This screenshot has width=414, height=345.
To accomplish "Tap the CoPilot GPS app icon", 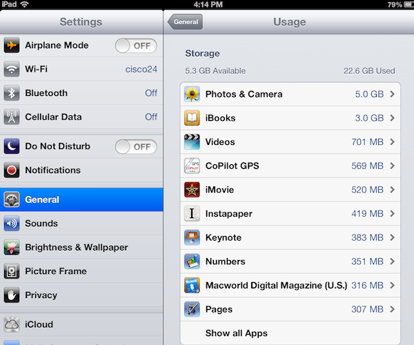I will [192, 166].
